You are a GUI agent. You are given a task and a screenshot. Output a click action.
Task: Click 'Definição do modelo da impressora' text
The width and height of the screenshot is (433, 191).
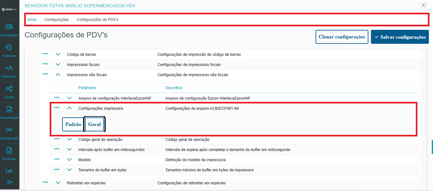pyautogui.click(x=195, y=160)
